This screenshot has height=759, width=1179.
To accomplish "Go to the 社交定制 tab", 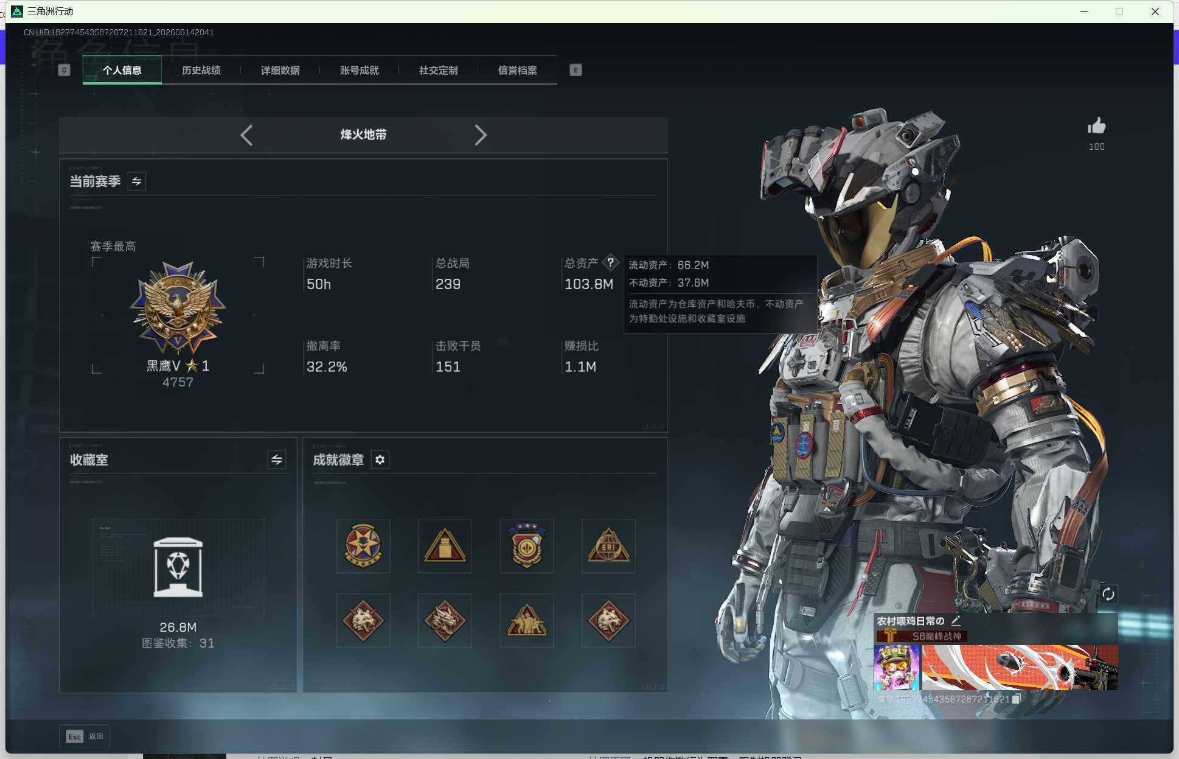I will pos(438,71).
